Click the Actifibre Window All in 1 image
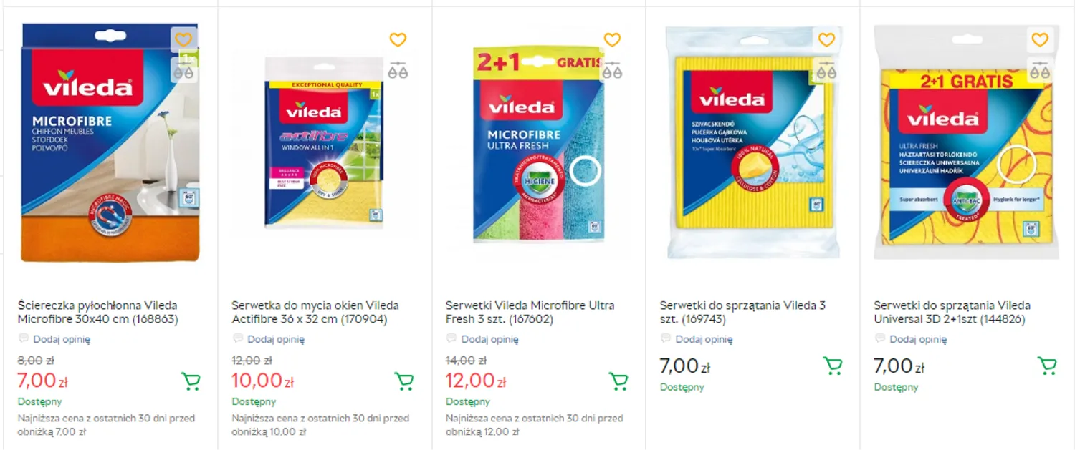The height and width of the screenshot is (450, 1075). [x=324, y=143]
